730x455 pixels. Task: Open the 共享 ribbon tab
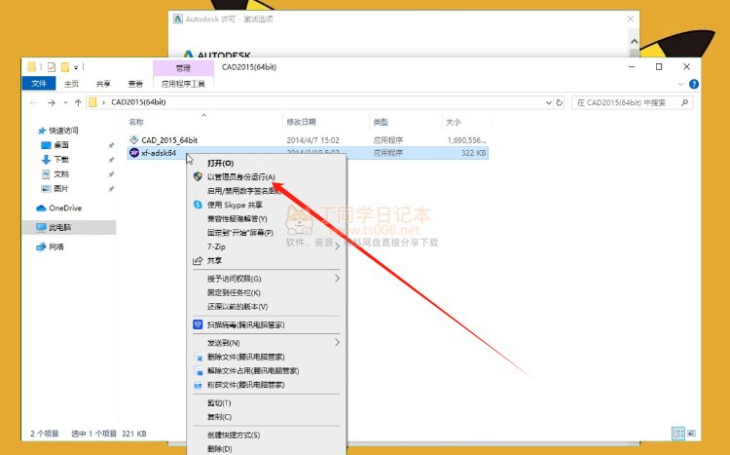[x=103, y=84]
